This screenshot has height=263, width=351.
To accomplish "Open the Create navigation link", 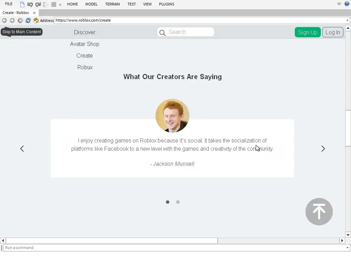I will [85, 55].
